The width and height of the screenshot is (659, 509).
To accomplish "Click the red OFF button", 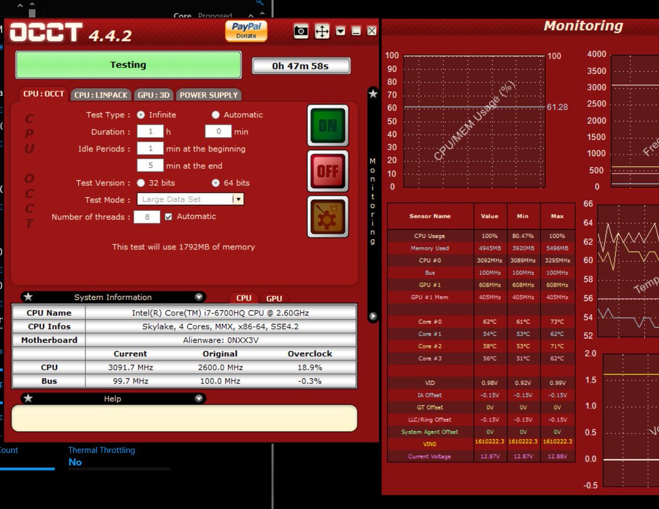I will pos(328,171).
